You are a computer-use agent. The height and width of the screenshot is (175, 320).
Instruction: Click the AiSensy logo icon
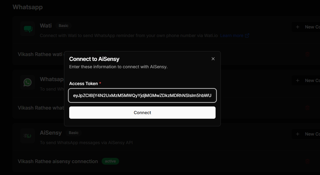point(28,136)
